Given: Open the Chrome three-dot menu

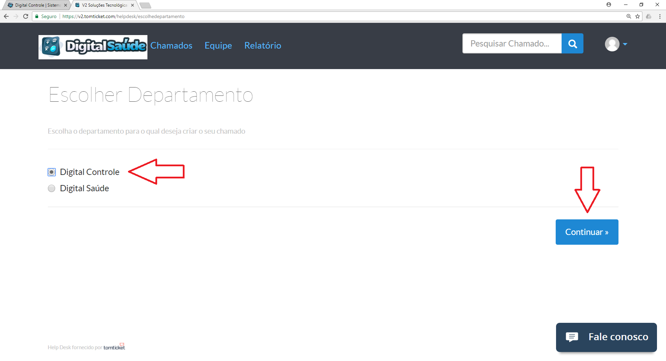Looking at the screenshot, I should tap(660, 16).
